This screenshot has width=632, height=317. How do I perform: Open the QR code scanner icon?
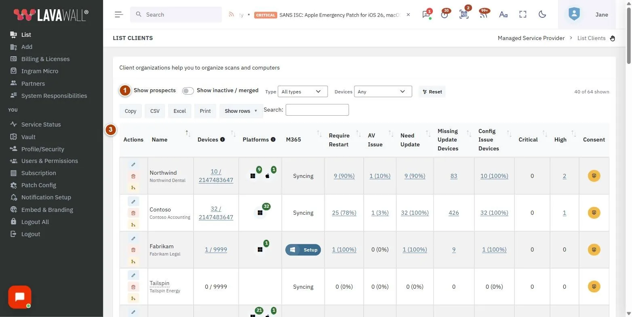(464, 15)
